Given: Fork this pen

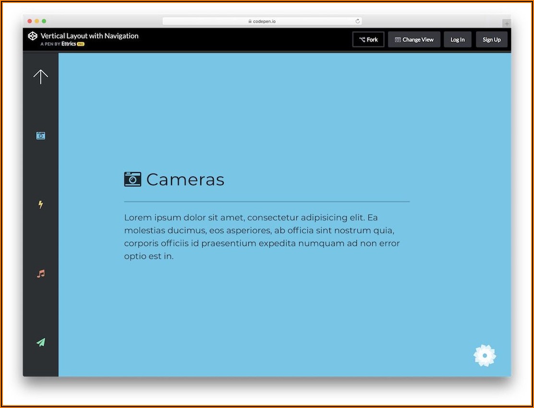Looking at the screenshot, I should pos(368,40).
